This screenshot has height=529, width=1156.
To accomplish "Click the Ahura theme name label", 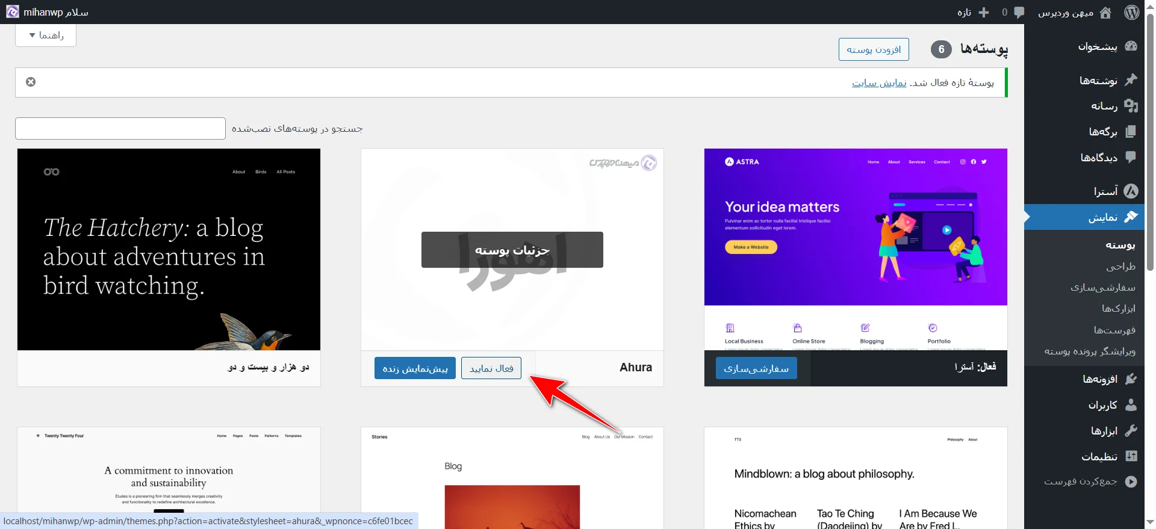I will [x=636, y=367].
